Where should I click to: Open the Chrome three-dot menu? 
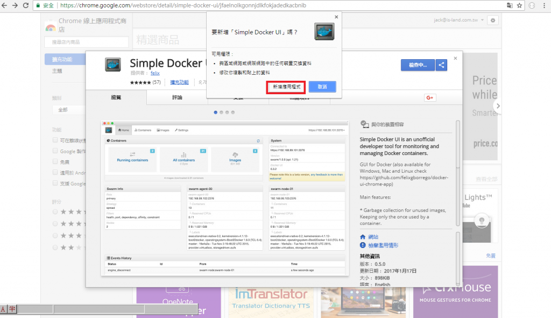[545, 5]
